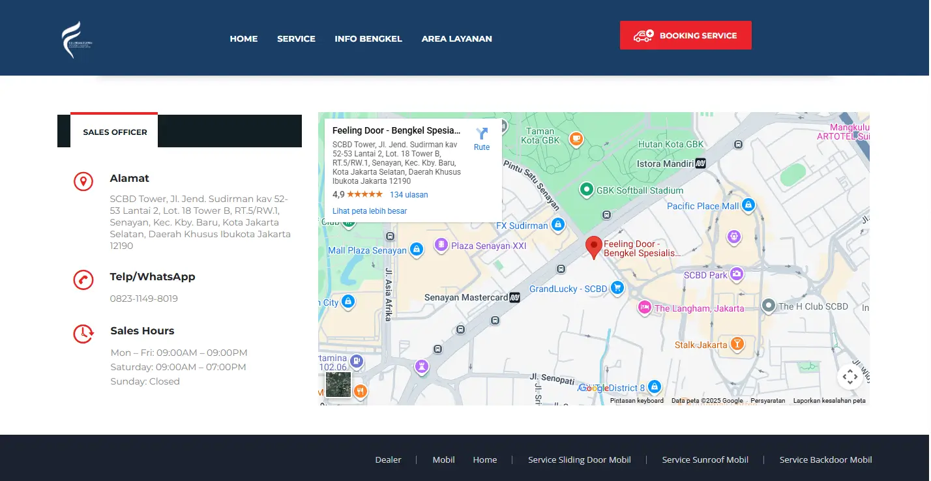Click the Feeling Door logo in header
This screenshot has height=481, width=931.
coord(78,39)
